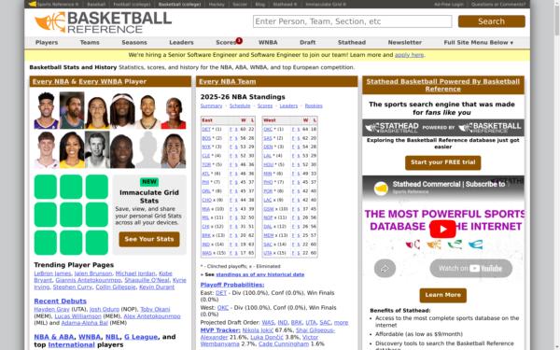The width and height of the screenshot is (560, 350).
Task: Open the Draft menu
Action: [307, 43]
